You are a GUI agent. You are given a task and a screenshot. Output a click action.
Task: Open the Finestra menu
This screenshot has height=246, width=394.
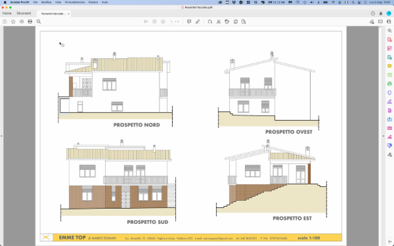tap(93, 2)
